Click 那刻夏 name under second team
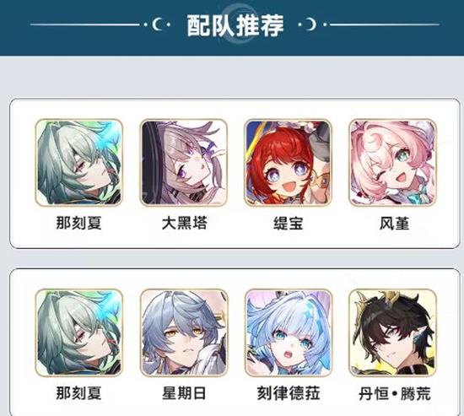The width and height of the screenshot is (464, 416). pyautogui.click(x=78, y=393)
